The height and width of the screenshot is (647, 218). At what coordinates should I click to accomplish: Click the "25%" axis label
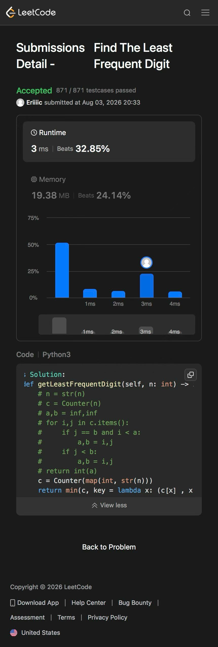click(33, 271)
